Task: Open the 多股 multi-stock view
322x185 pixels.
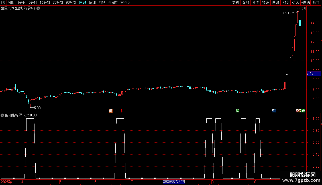Action: pyautogui.click(x=255, y=3)
